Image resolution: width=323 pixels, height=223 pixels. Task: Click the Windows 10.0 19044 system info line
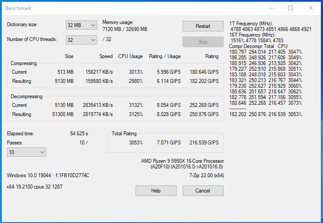(48, 175)
